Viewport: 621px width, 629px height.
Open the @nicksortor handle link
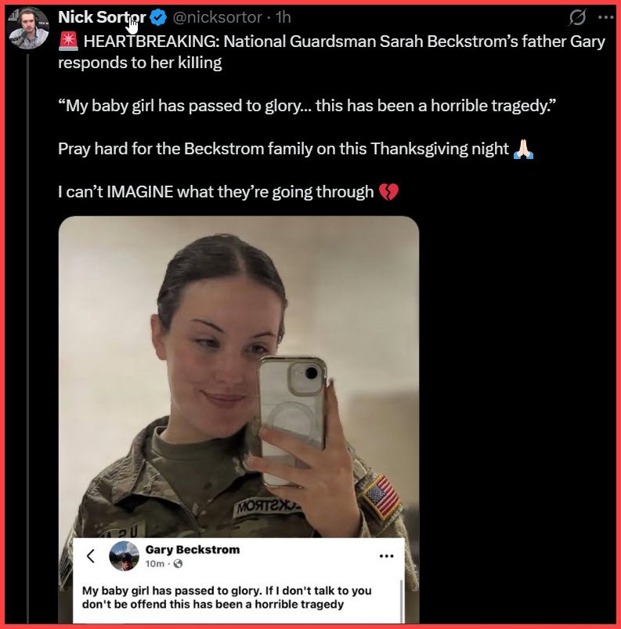[x=218, y=18]
